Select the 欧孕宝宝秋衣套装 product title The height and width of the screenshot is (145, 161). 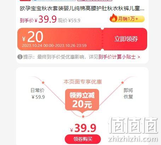click(x=82, y=8)
